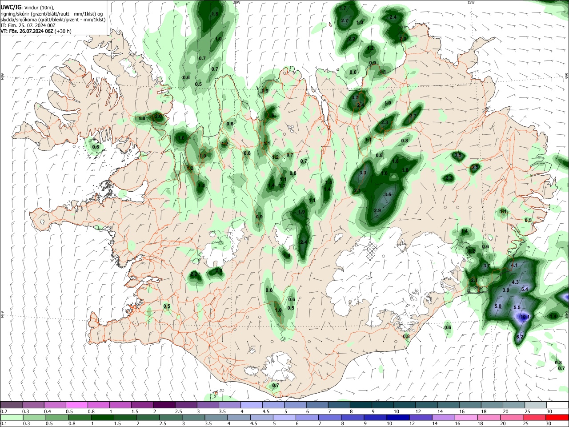Click the slydda/snjókoma legend description line
Image resolution: width=569 pixels, height=427 pixels.
tap(53, 20)
